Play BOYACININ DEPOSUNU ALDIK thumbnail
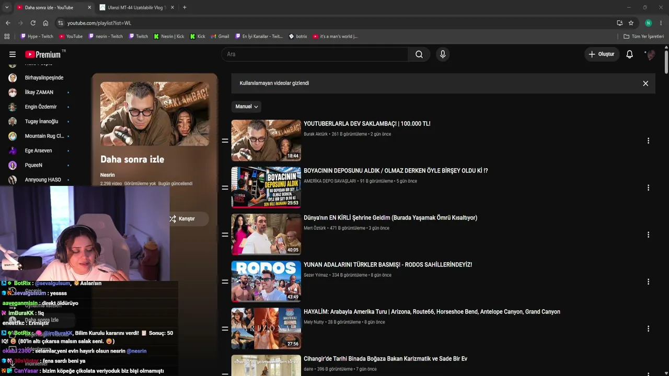The width and height of the screenshot is (669, 376). pyautogui.click(x=266, y=187)
